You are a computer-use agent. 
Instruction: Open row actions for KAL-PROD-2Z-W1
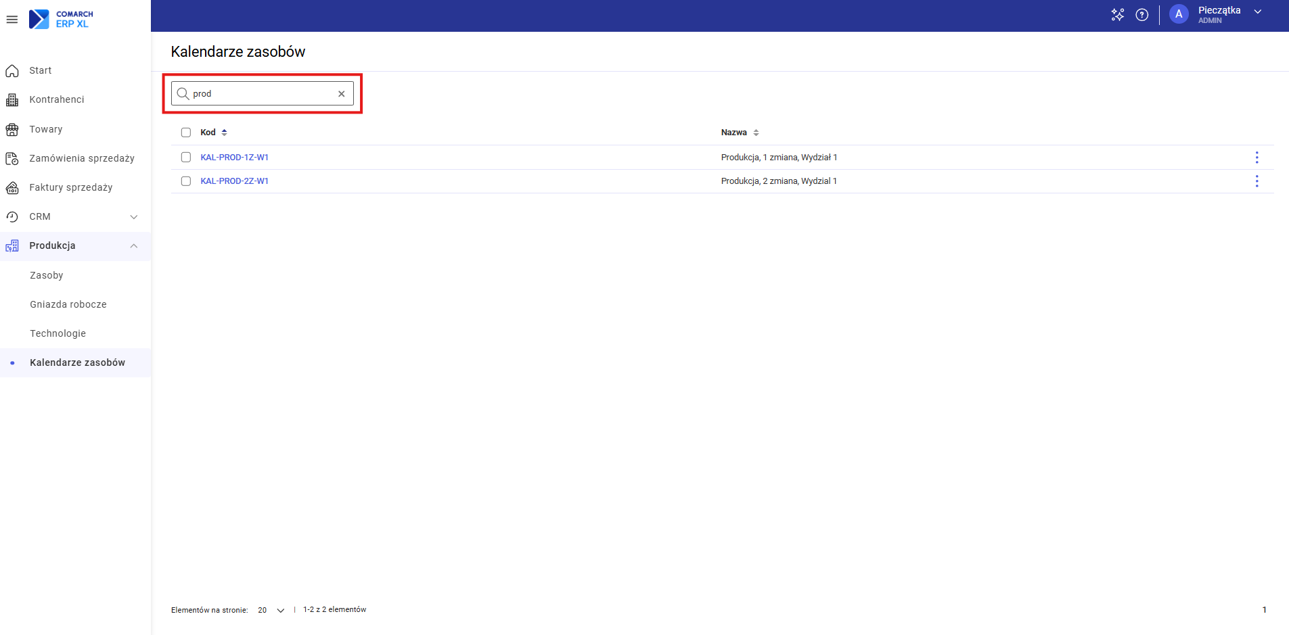tap(1257, 181)
